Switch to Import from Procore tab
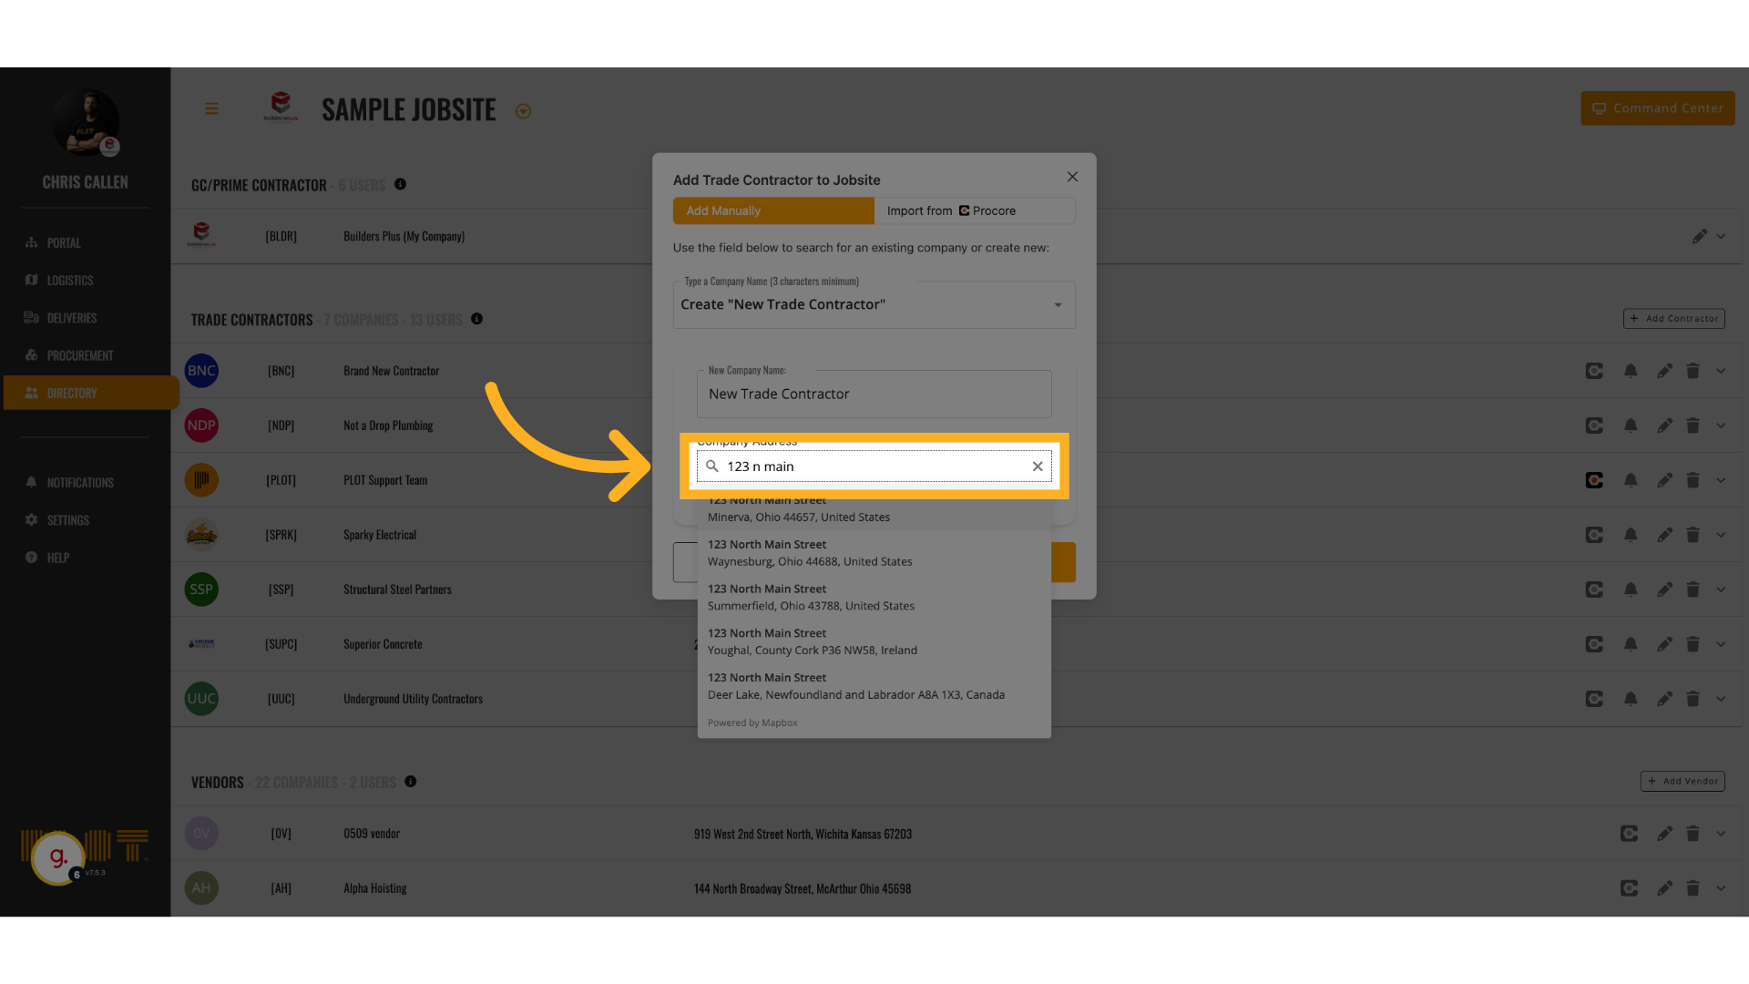Image resolution: width=1749 pixels, height=984 pixels. (974, 210)
